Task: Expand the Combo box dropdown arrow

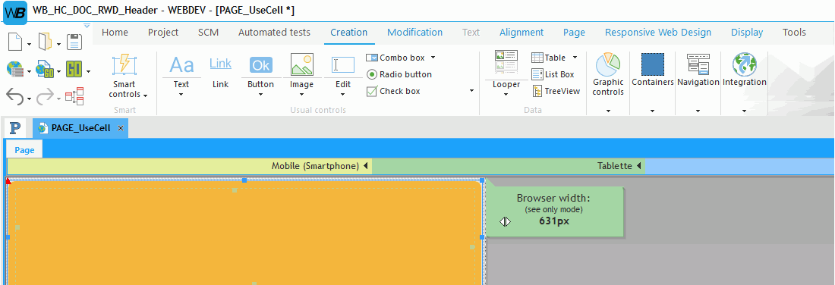Action: tap(433, 58)
